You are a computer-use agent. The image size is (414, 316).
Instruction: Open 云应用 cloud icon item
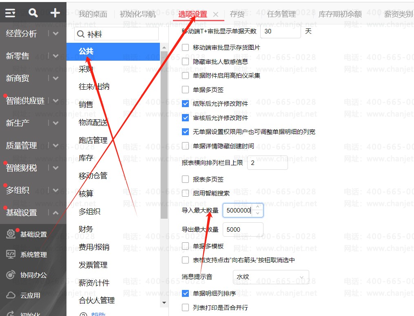coord(11,295)
